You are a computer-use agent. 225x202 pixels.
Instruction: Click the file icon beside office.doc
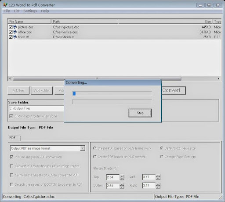coord(15,32)
